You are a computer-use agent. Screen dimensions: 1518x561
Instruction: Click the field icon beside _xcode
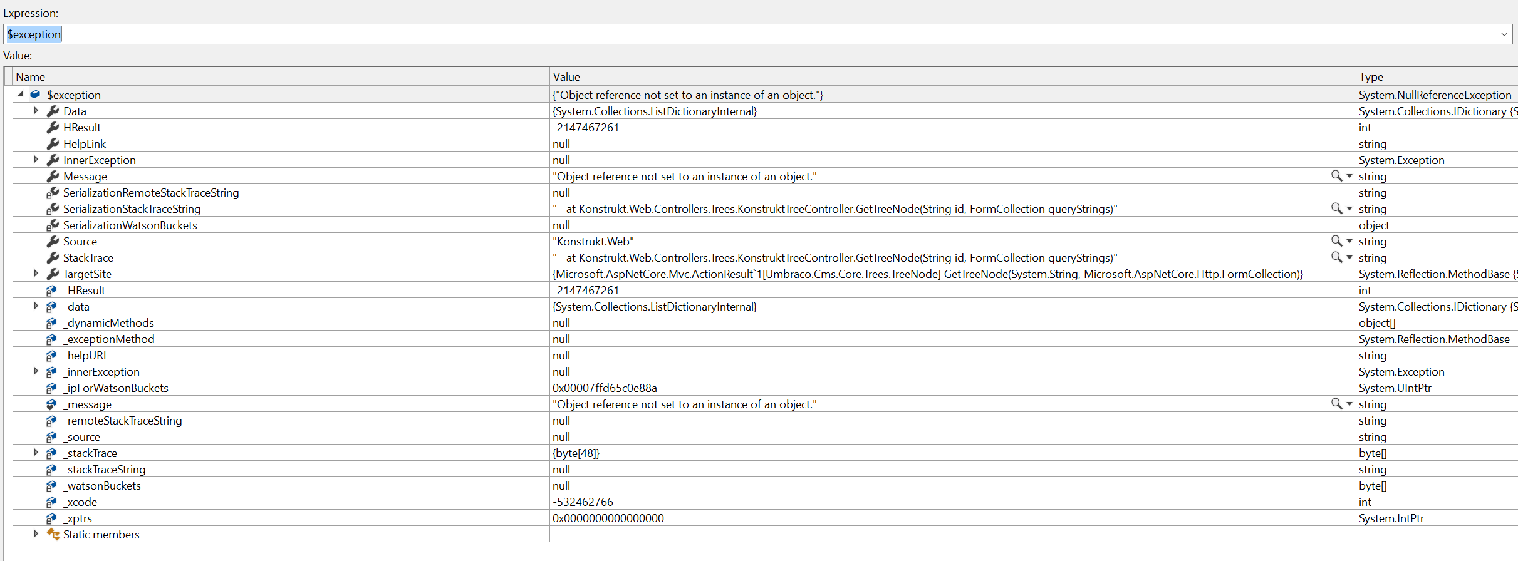click(x=52, y=502)
